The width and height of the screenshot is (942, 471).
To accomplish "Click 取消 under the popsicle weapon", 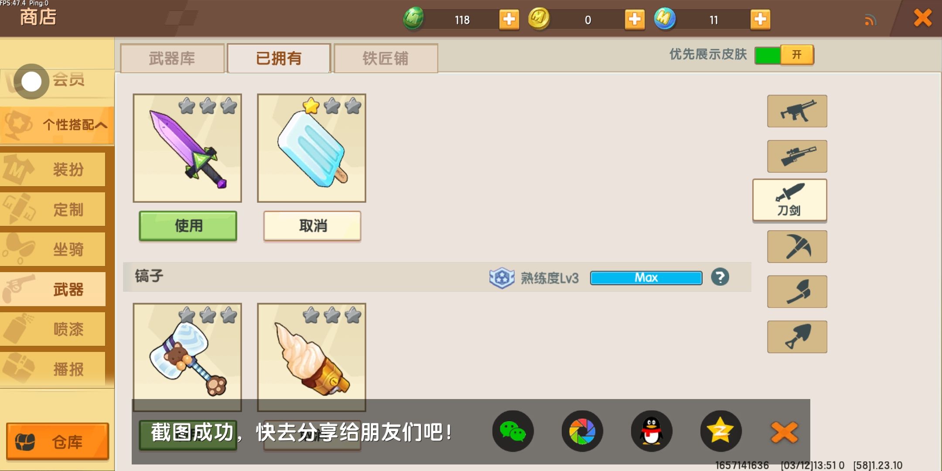I will (x=312, y=225).
